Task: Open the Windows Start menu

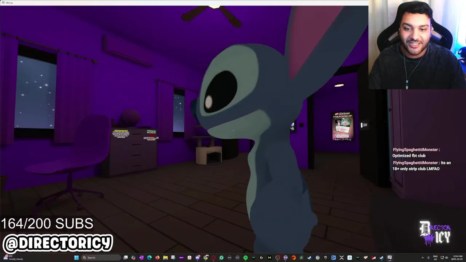Action: coord(76,258)
